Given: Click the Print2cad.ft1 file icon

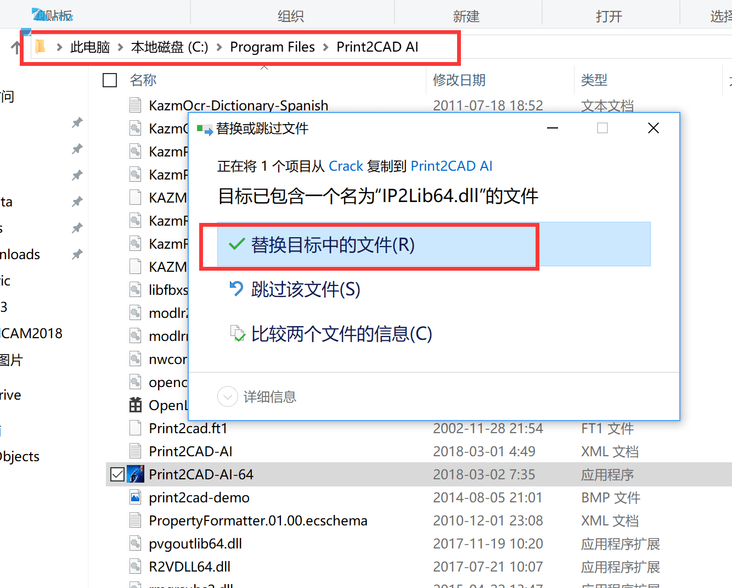Looking at the screenshot, I should click(x=135, y=428).
